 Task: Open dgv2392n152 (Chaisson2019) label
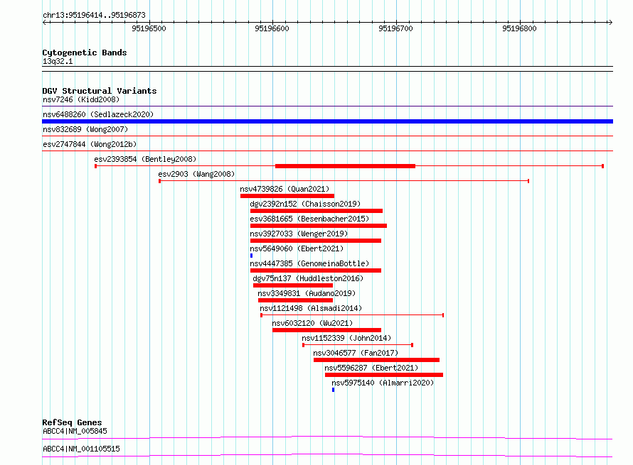(305, 204)
